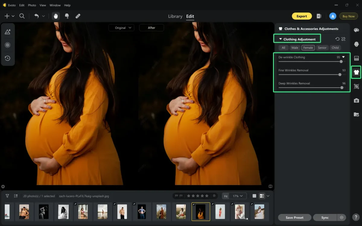Image resolution: width=362 pixels, height=226 pixels.
Task: Click the info icon below the photo
Action: coord(3,187)
